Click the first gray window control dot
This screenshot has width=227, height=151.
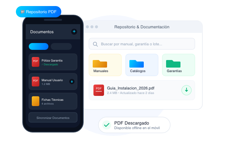[87, 27]
